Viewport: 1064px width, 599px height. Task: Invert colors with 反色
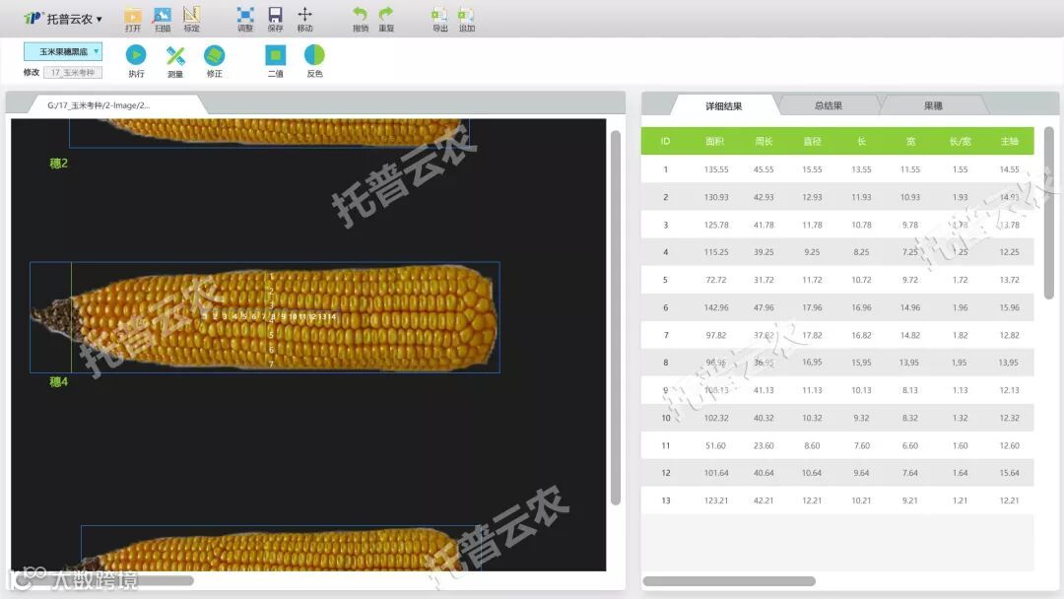314,60
